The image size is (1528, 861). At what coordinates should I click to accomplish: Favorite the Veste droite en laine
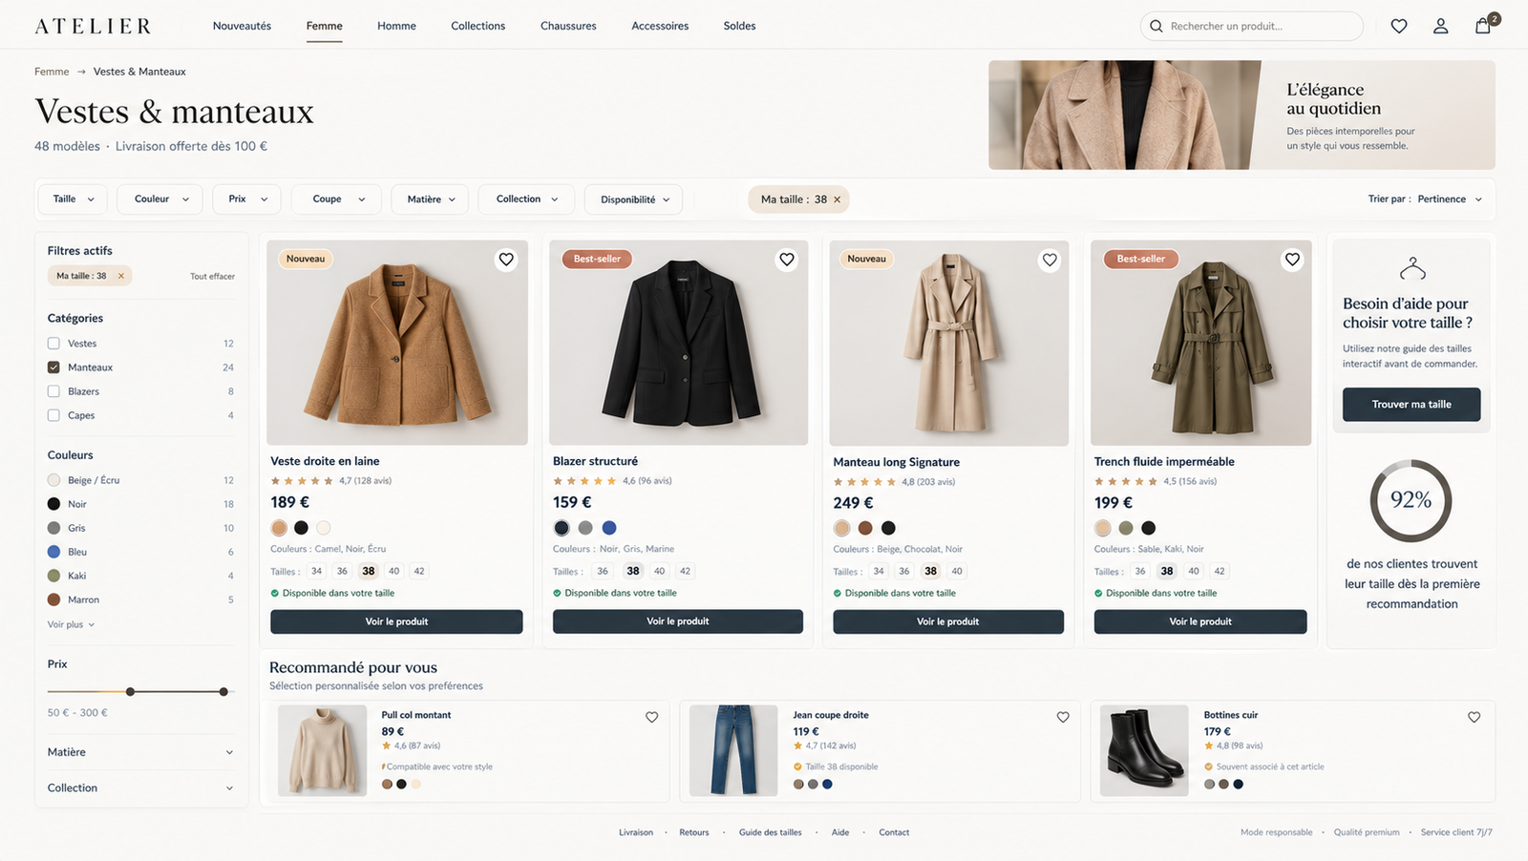506,259
